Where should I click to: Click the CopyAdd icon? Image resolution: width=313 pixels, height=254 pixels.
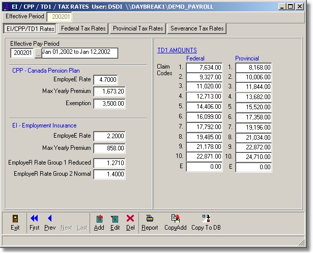click(176, 218)
